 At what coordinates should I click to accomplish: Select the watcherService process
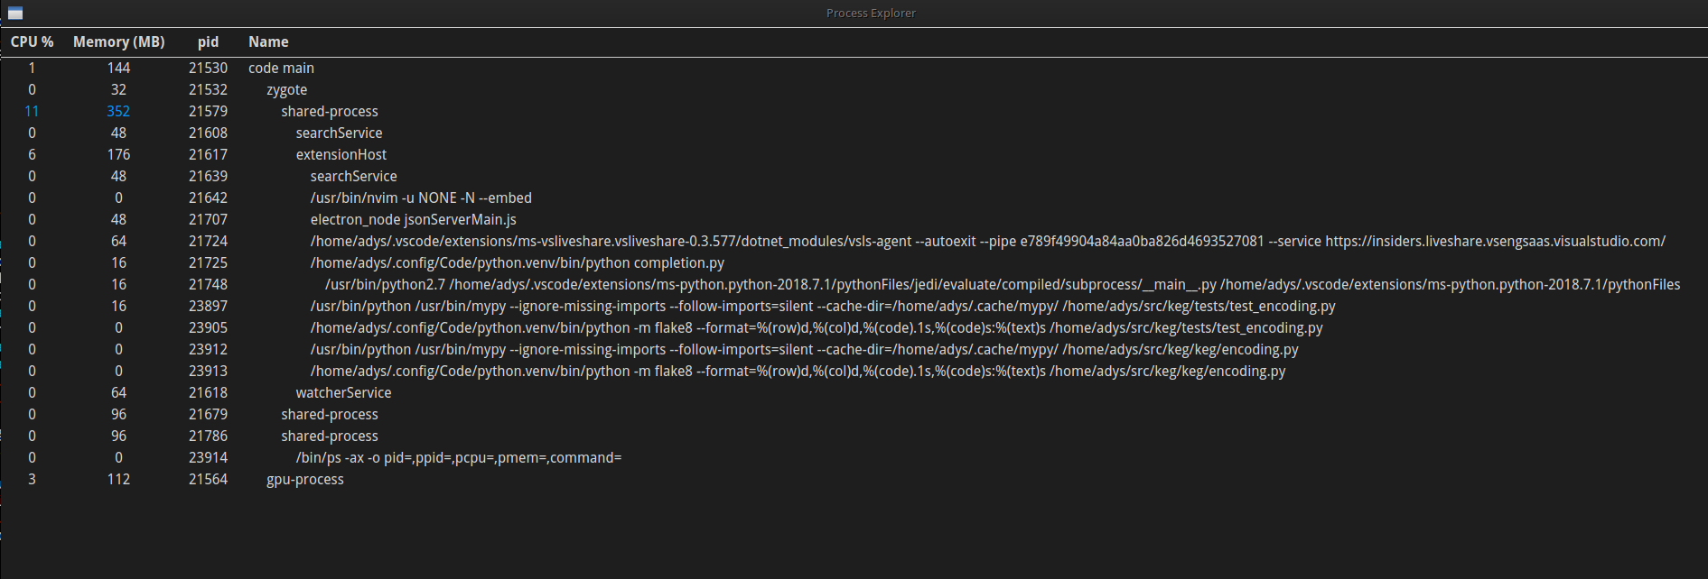point(343,392)
